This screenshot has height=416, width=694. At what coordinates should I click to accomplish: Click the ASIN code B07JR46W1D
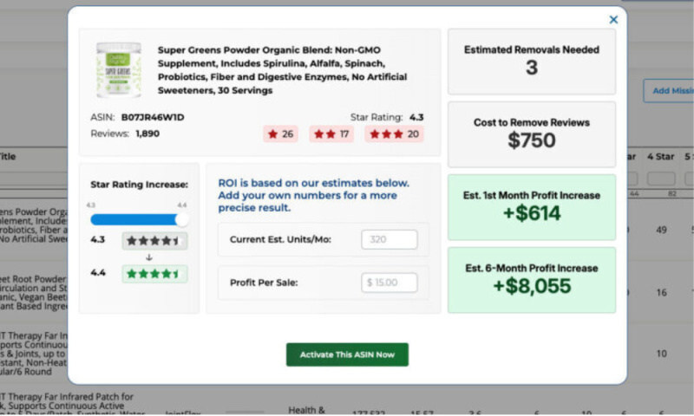click(x=153, y=117)
